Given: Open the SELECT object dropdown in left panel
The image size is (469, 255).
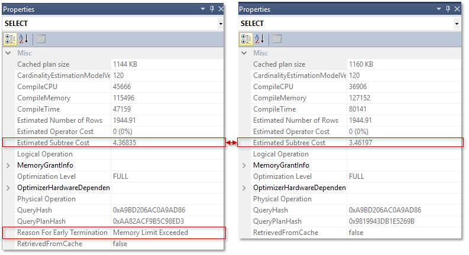Looking at the screenshot, I should [221, 24].
